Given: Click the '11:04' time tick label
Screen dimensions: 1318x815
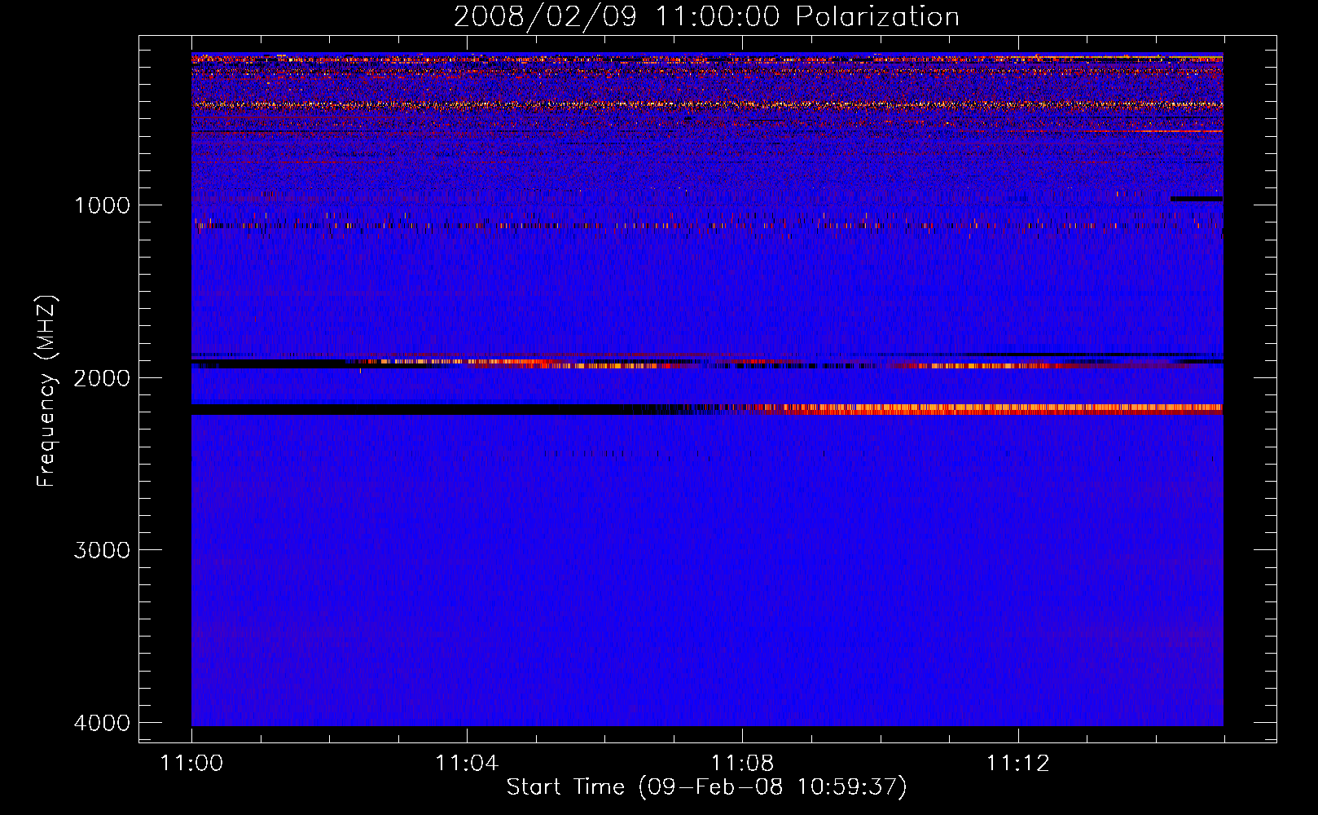Looking at the screenshot, I should pos(467,764).
